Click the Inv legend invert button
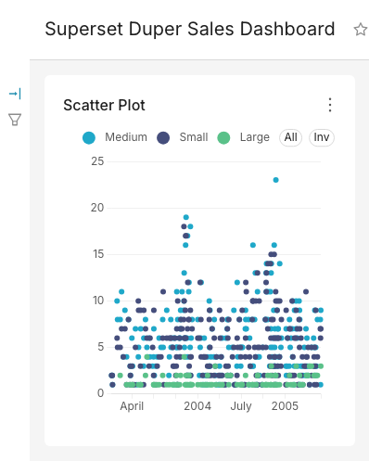The width and height of the screenshot is (369, 461). point(322,137)
